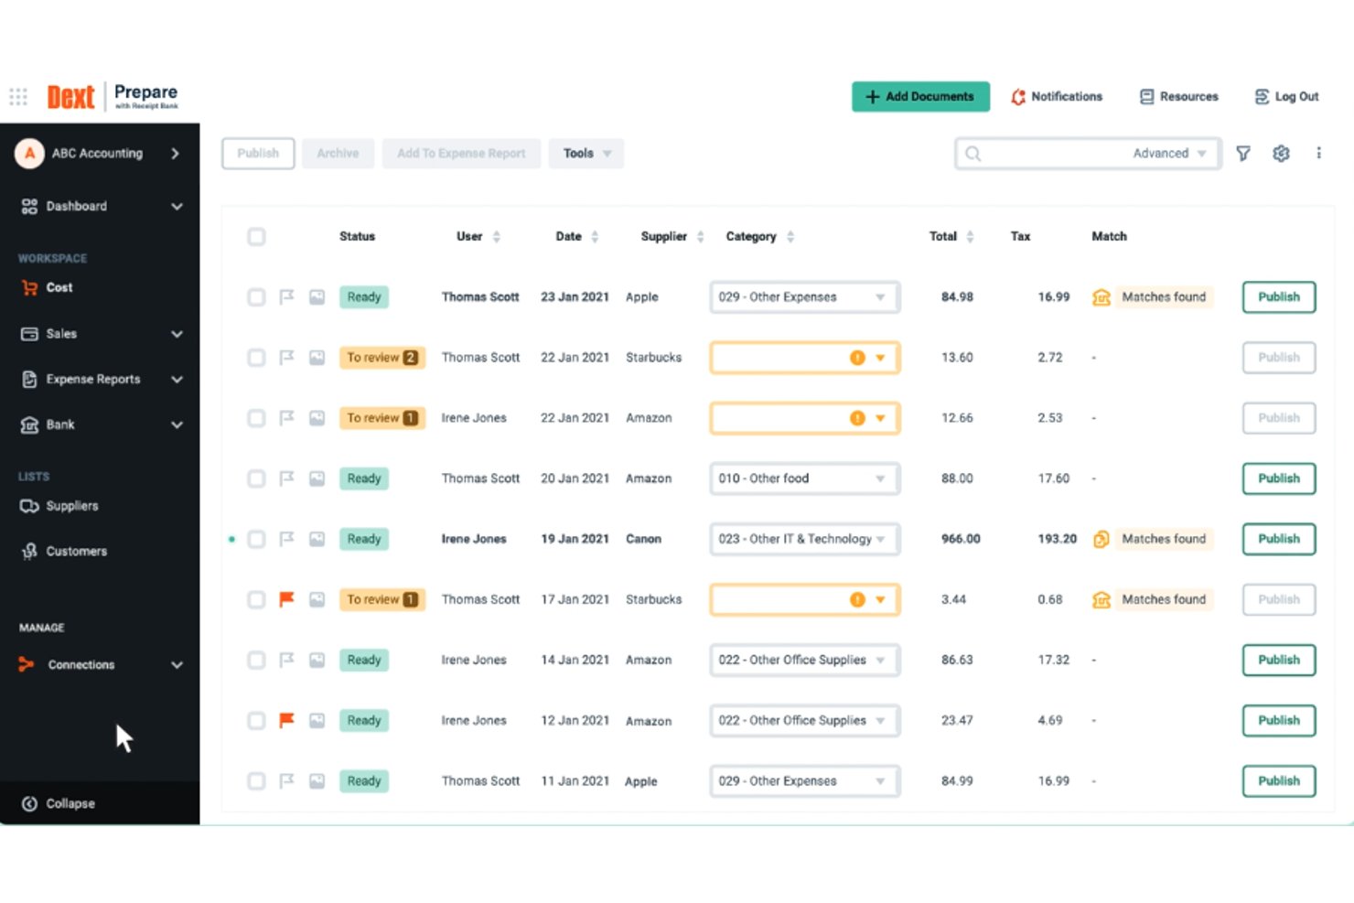Flag the 22 Jan Amazon receipt
The height and width of the screenshot is (903, 1354).
pos(286,417)
